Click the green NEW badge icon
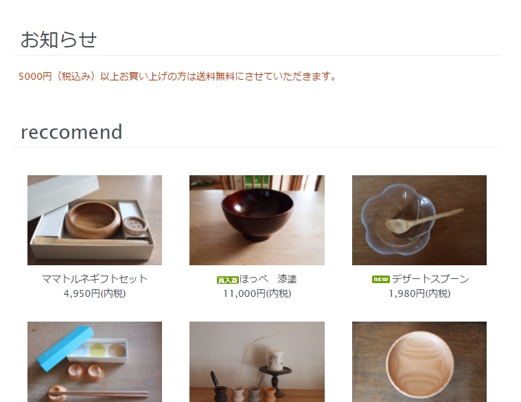The width and height of the screenshot is (521, 402). click(x=381, y=279)
